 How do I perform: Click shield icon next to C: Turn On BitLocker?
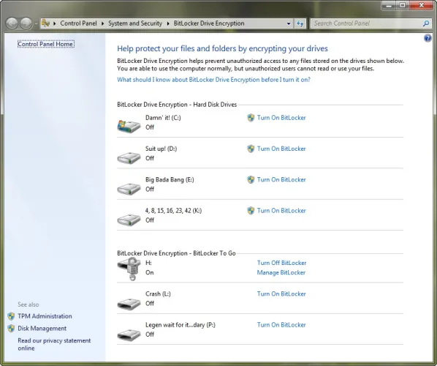(251, 118)
